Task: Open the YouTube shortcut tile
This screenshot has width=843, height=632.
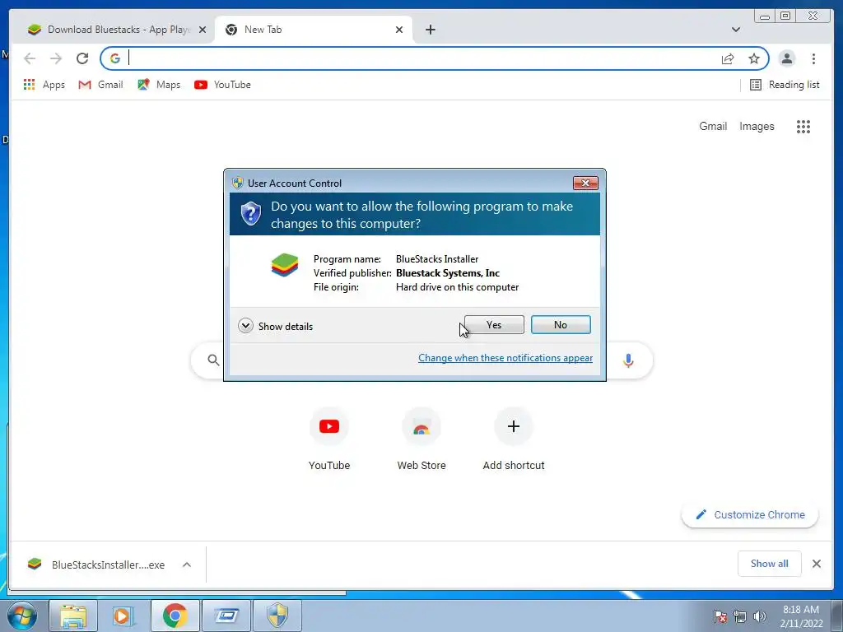Action: [329, 439]
